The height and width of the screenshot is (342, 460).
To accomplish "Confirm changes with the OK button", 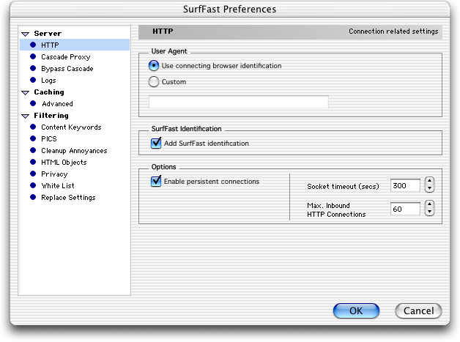I will point(356,311).
